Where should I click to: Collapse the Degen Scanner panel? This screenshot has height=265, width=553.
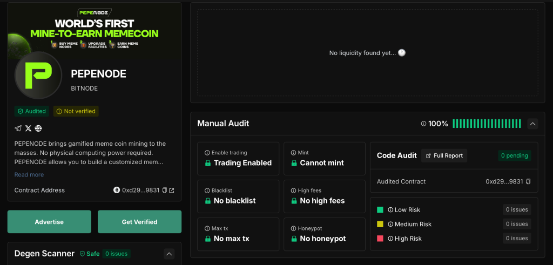tap(169, 254)
